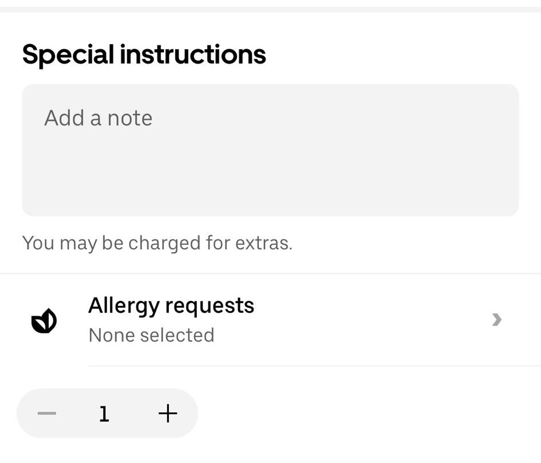Tap the You may be charged notice

(157, 243)
